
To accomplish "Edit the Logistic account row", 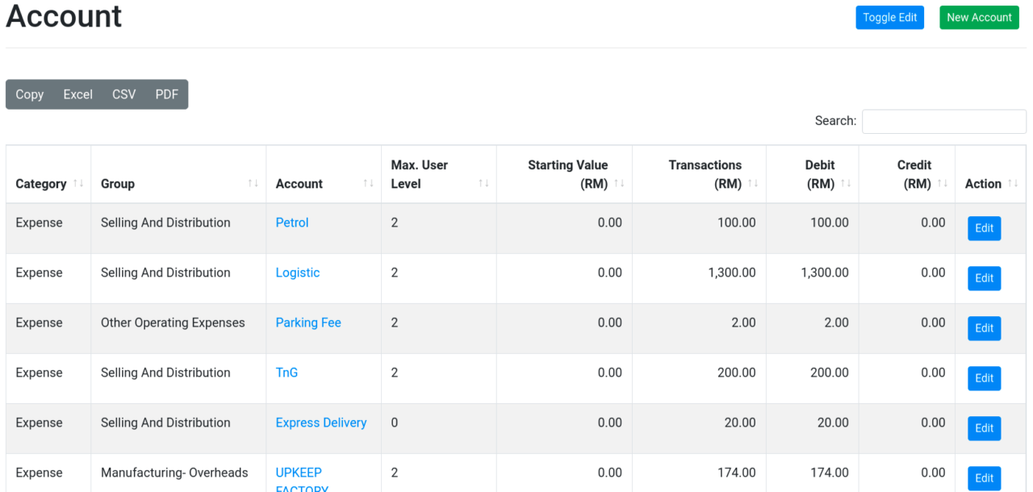I will click(x=984, y=277).
